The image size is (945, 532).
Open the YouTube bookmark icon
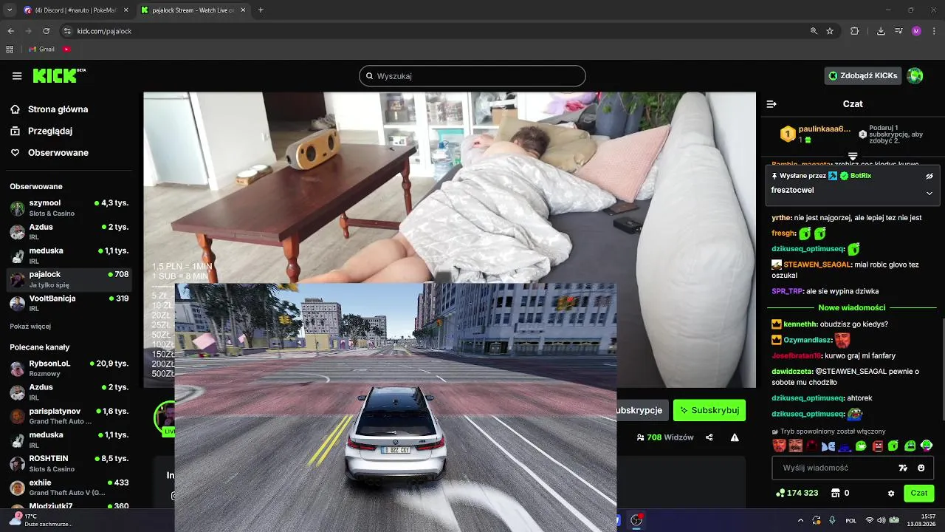pyautogui.click(x=66, y=50)
